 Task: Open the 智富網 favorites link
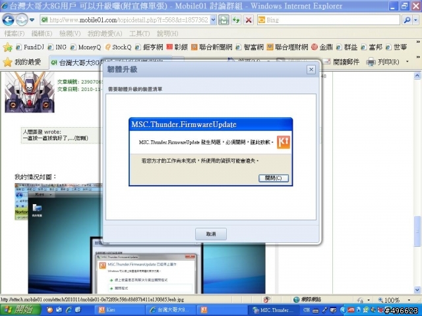click(x=250, y=47)
